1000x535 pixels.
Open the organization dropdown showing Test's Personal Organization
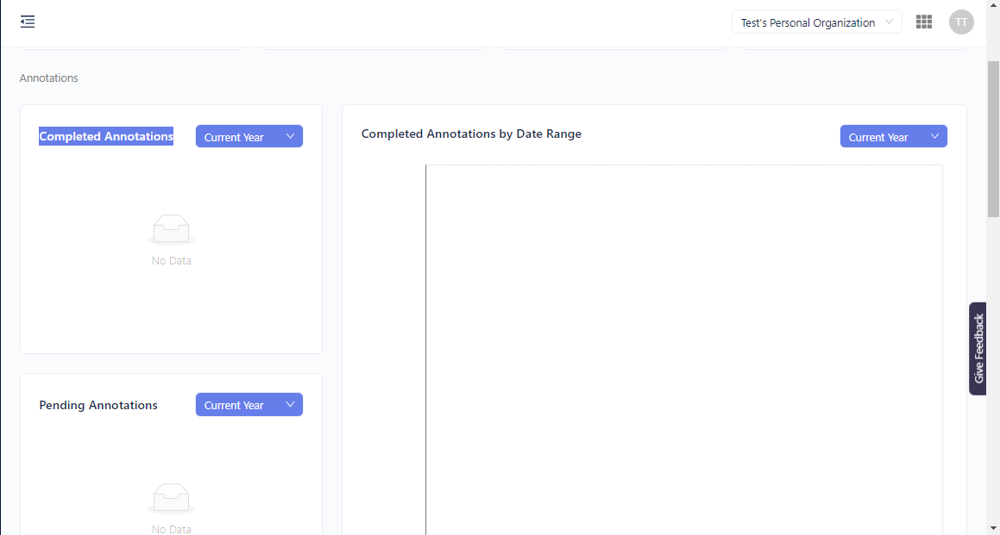click(x=811, y=22)
